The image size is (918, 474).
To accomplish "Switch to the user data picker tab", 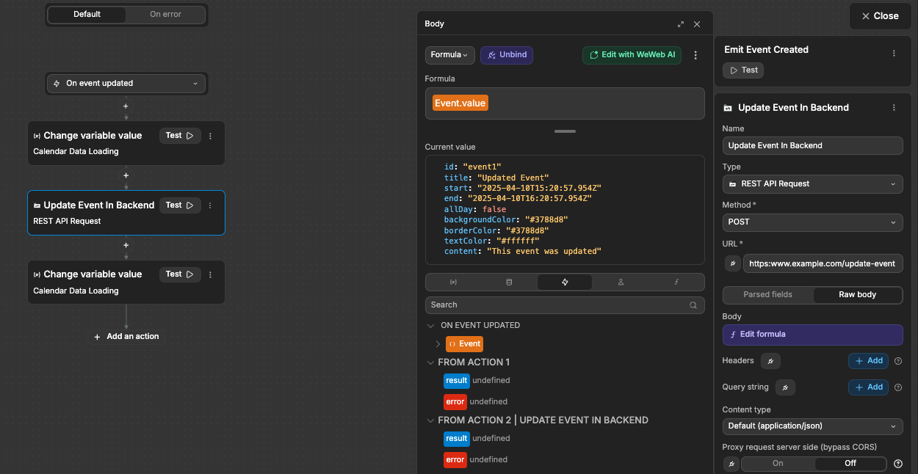I will 621,282.
